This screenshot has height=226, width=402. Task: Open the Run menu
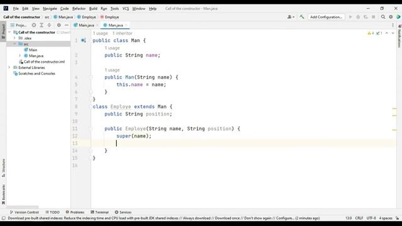[x=104, y=8]
